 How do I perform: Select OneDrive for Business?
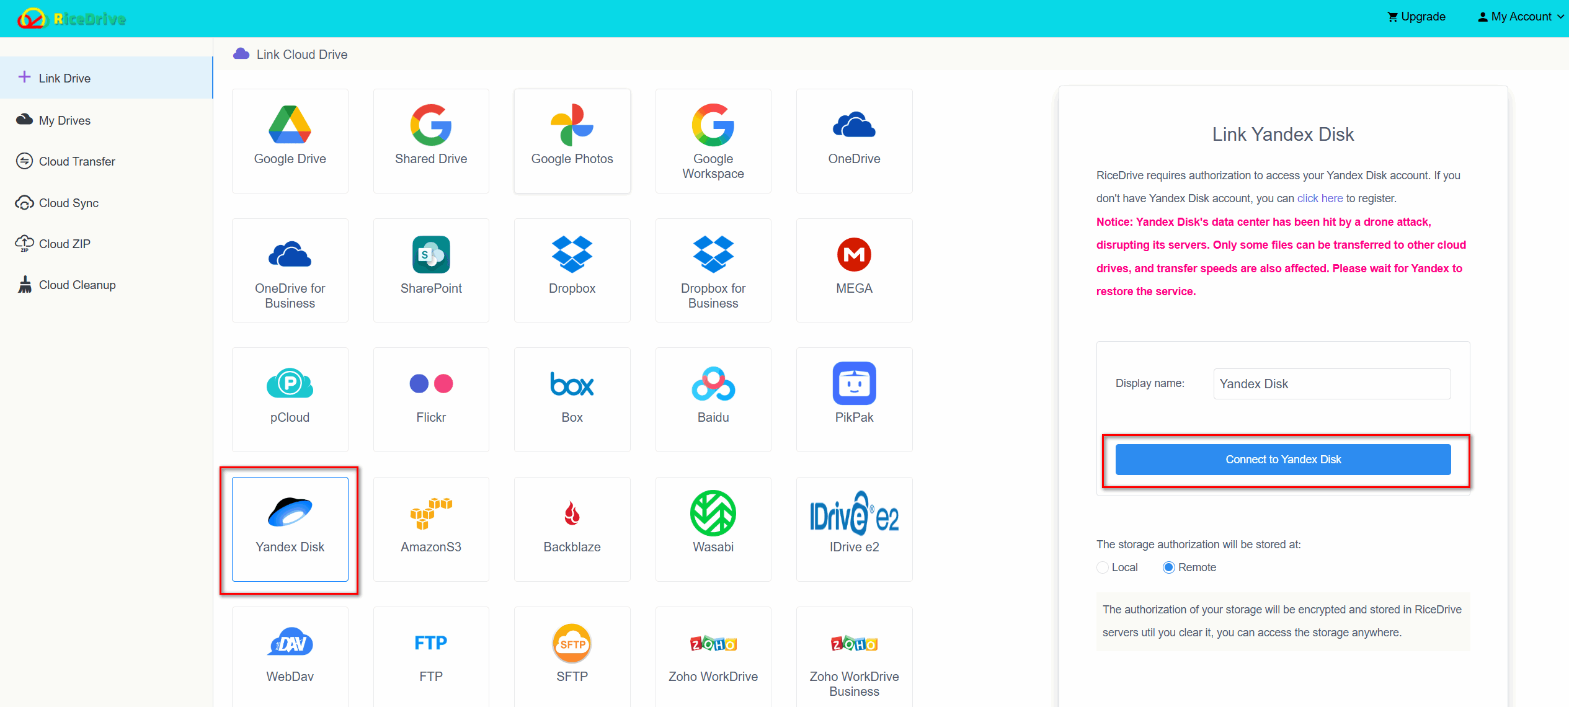coord(290,270)
